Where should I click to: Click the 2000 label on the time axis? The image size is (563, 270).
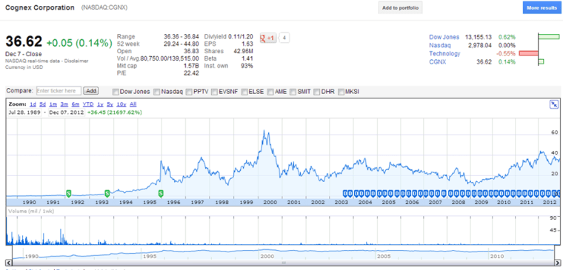pos(270,202)
